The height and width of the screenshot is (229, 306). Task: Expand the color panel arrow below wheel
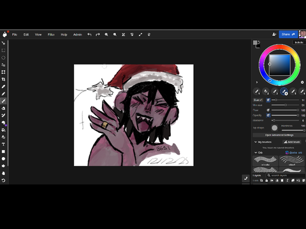point(257,82)
